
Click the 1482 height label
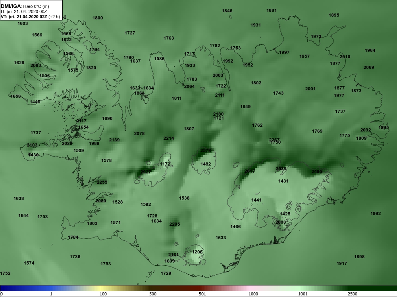point(205,164)
